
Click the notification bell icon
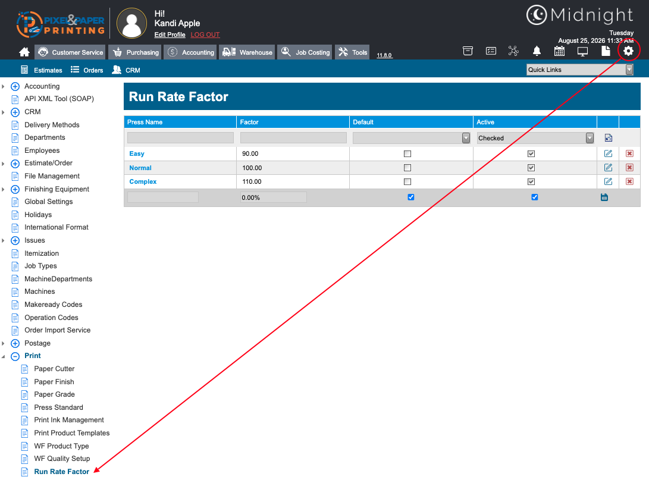click(x=537, y=51)
